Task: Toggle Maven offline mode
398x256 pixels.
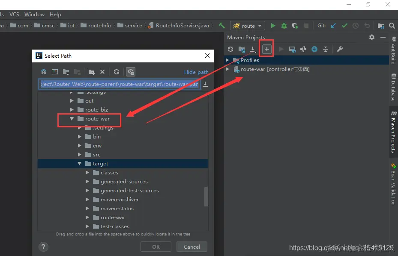Action: 303,49
